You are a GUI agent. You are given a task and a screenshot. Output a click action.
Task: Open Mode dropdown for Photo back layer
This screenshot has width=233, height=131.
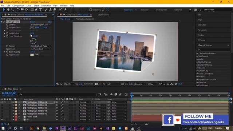pyautogui.click(x=85, y=117)
